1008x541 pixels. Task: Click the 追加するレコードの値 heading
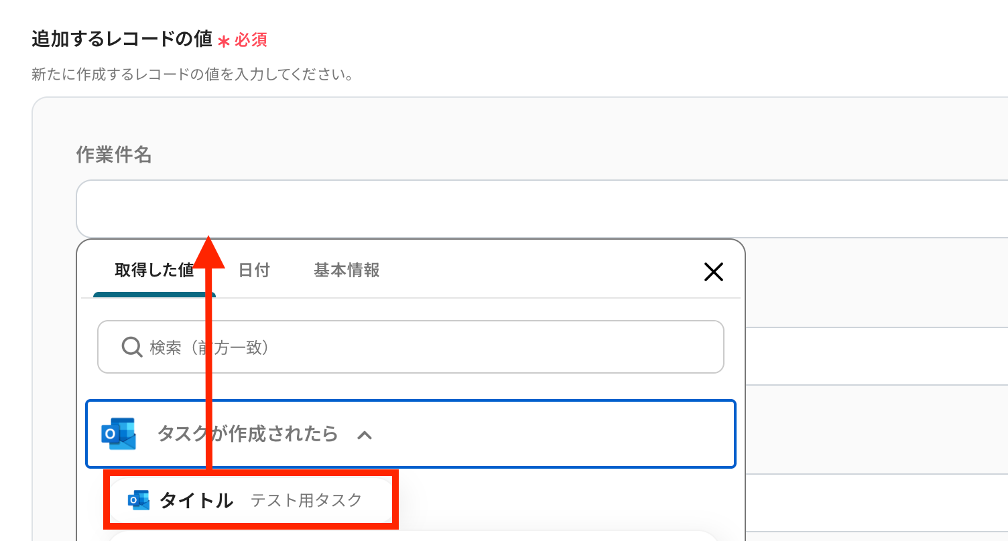[x=122, y=40]
